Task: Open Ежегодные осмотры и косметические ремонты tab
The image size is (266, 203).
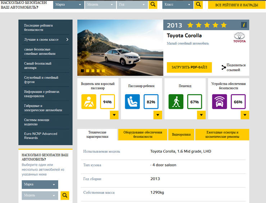Action: 222,134
